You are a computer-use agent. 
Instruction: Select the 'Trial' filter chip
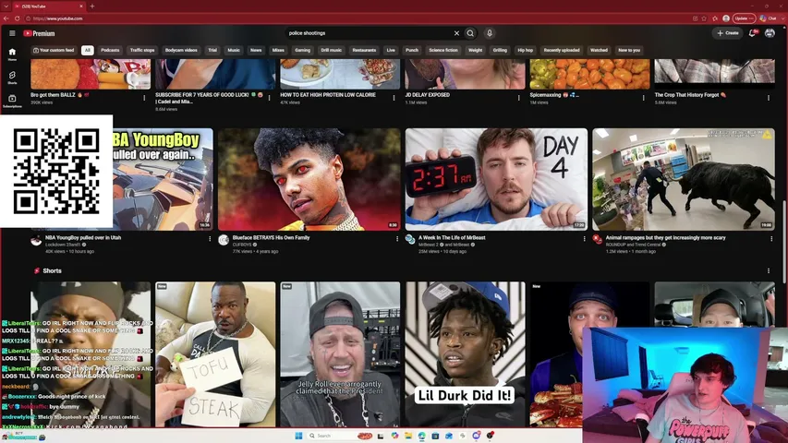coord(212,50)
